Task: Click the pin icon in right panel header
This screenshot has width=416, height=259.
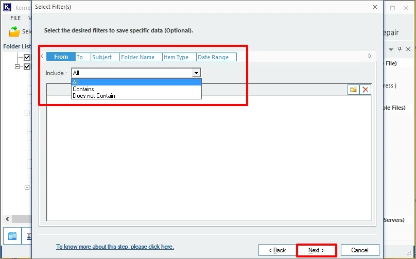Action: (400, 49)
